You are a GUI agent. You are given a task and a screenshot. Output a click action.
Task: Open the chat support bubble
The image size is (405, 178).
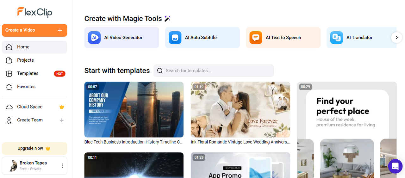[395, 166]
